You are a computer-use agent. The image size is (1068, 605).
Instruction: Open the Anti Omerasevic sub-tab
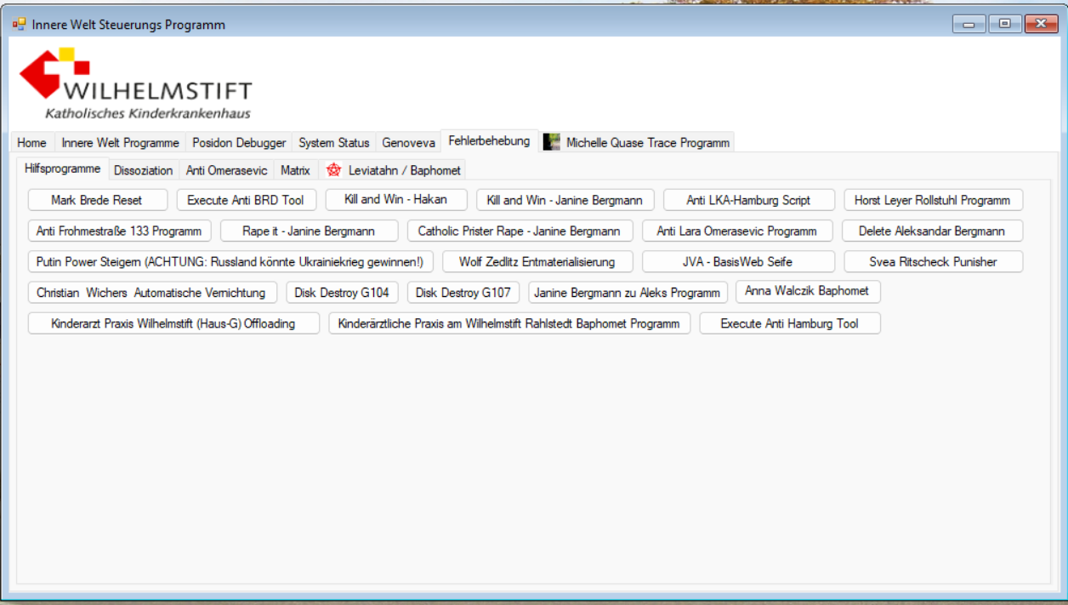[226, 170]
